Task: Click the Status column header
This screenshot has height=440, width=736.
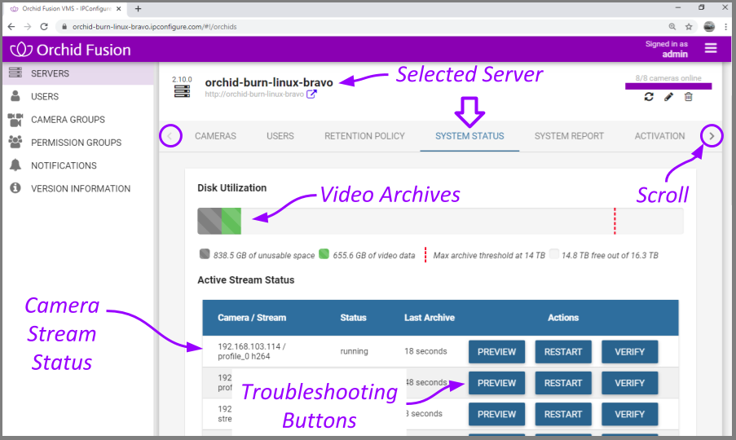Action: [353, 318]
